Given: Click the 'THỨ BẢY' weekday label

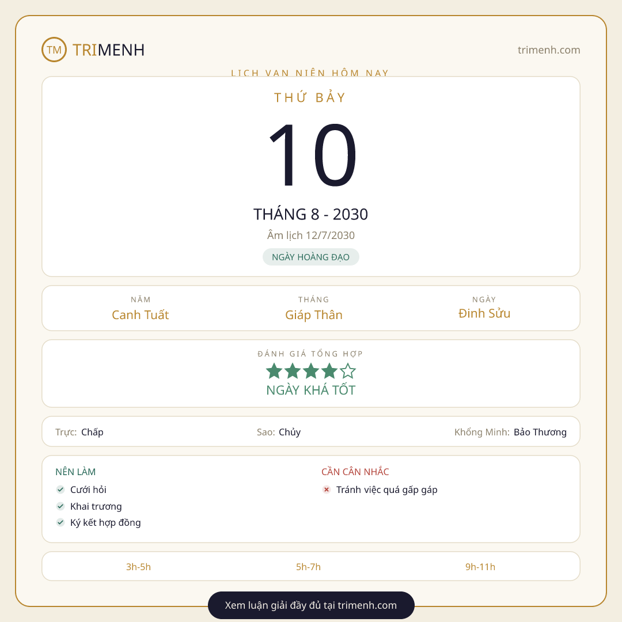Looking at the screenshot, I should click(x=310, y=97).
